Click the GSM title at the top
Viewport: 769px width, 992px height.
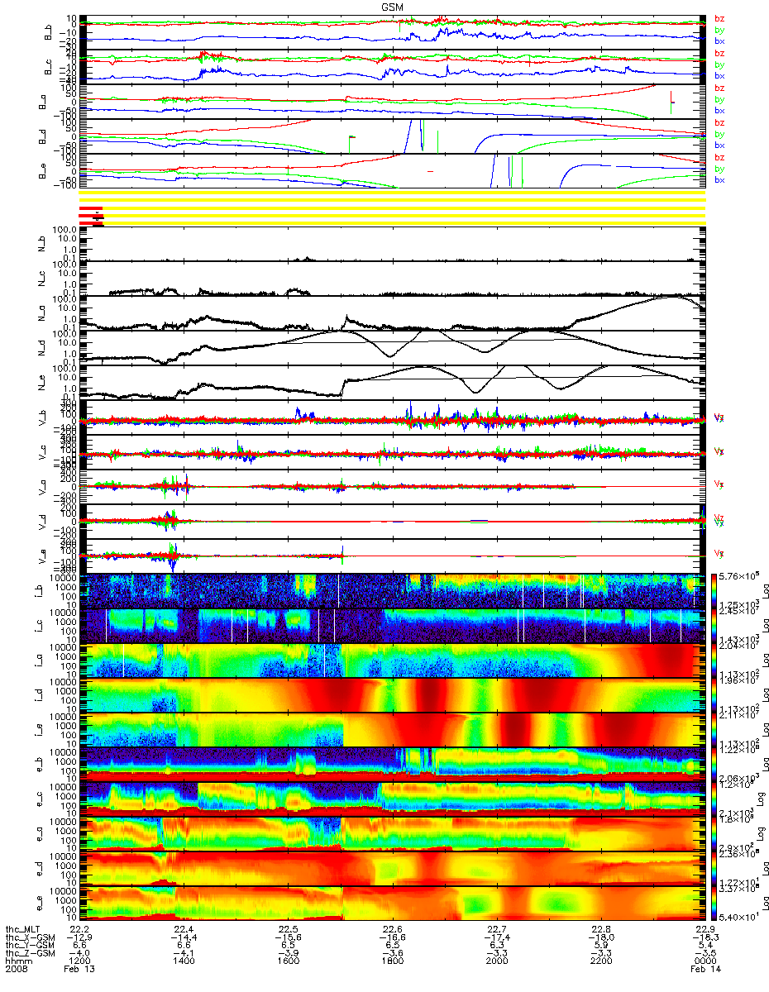pyautogui.click(x=392, y=7)
